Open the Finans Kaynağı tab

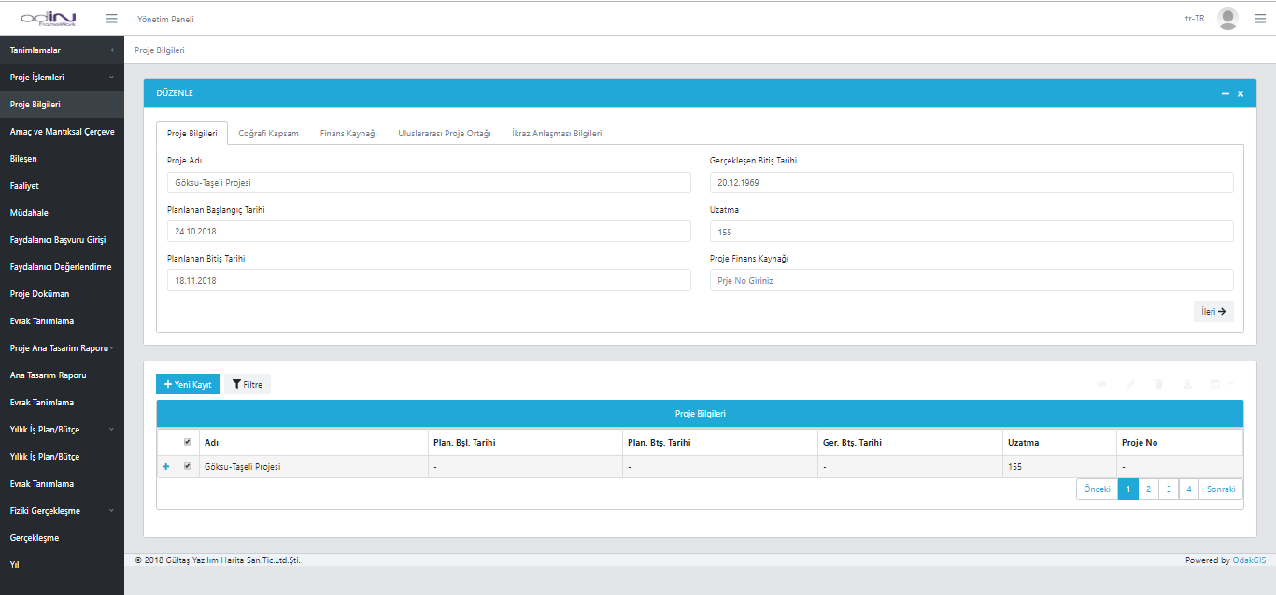coord(348,134)
